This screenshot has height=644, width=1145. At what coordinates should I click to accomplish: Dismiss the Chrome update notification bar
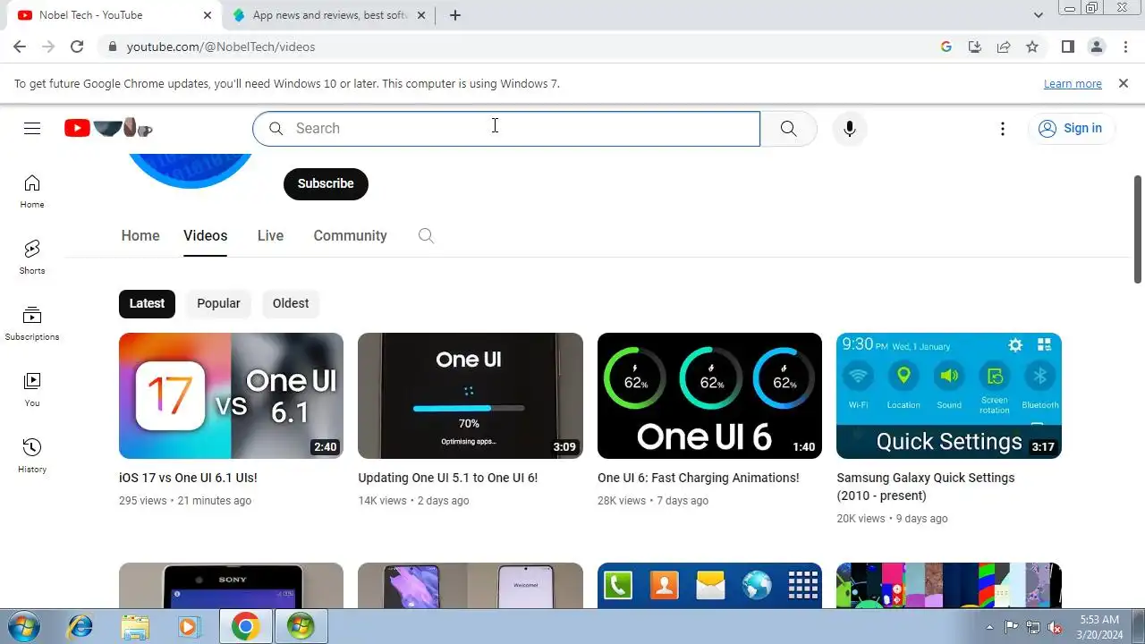point(1124,83)
